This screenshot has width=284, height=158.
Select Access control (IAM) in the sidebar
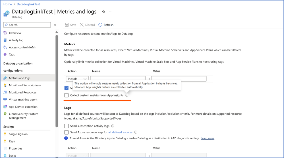[x=22, y=47]
